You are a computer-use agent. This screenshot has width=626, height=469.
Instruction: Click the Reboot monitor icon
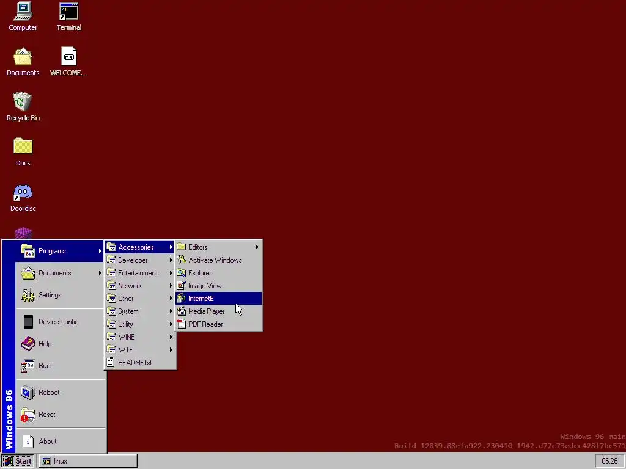pyautogui.click(x=28, y=393)
